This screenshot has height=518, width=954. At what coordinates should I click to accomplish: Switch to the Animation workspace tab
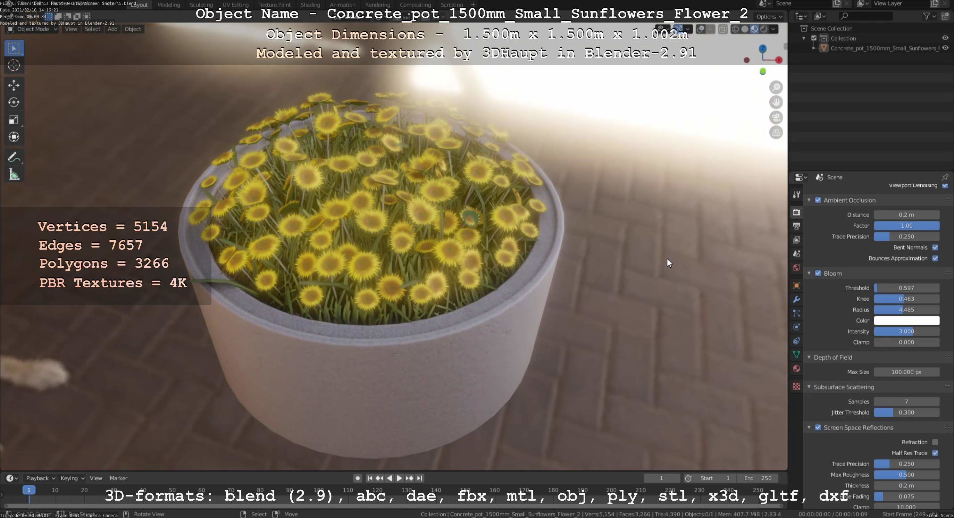point(342,5)
